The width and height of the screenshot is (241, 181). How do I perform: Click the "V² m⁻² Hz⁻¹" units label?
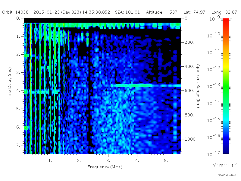(225, 165)
